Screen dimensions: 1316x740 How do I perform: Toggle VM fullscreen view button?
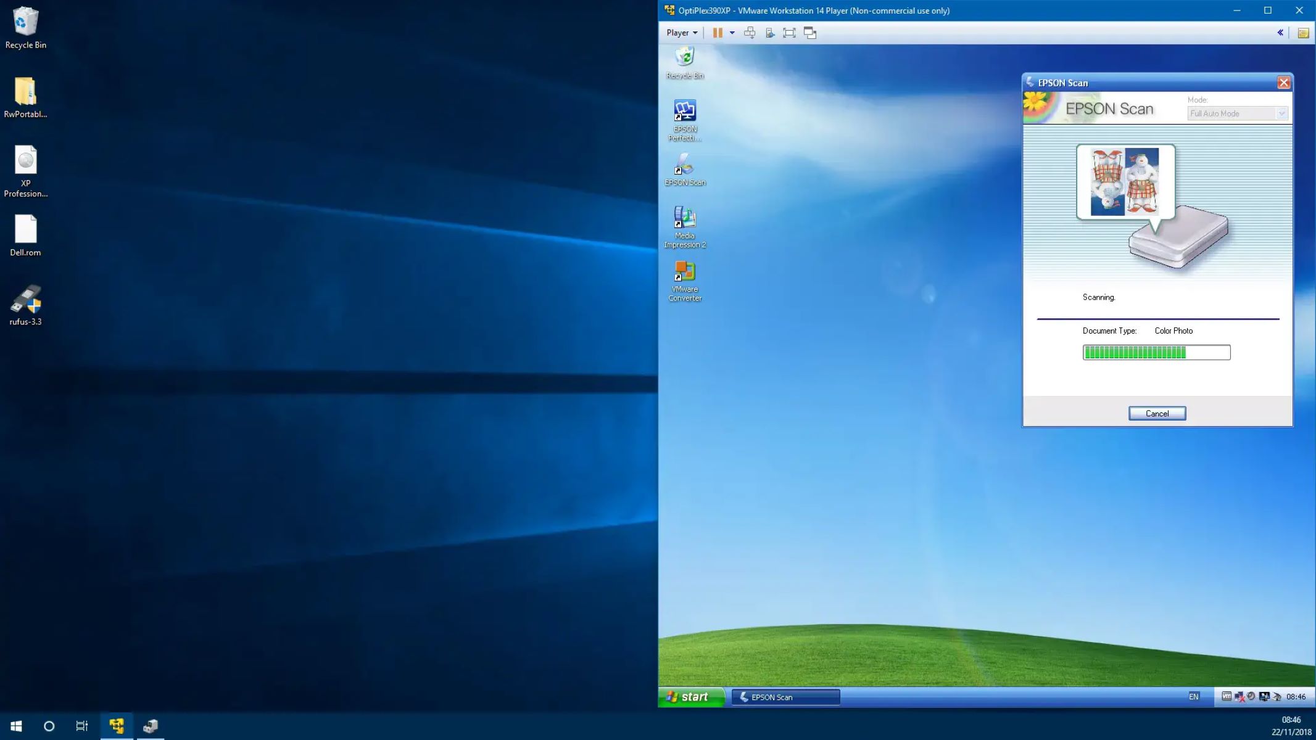pyautogui.click(x=789, y=33)
